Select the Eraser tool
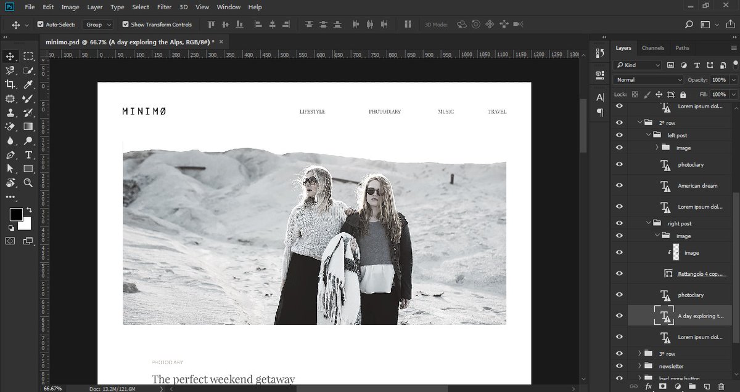Screen dimensions: 740x392 (x=10, y=127)
